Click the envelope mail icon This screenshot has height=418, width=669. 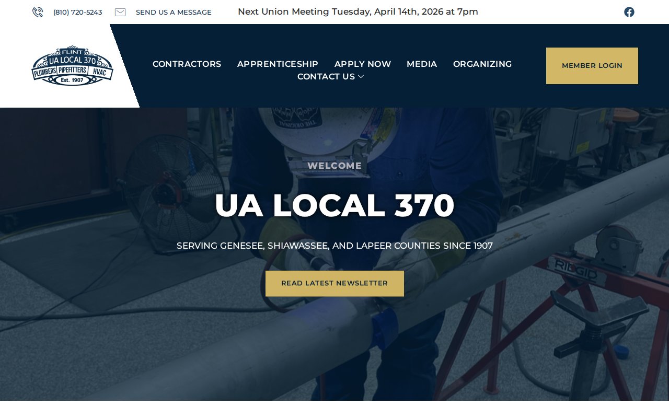(x=120, y=12)
